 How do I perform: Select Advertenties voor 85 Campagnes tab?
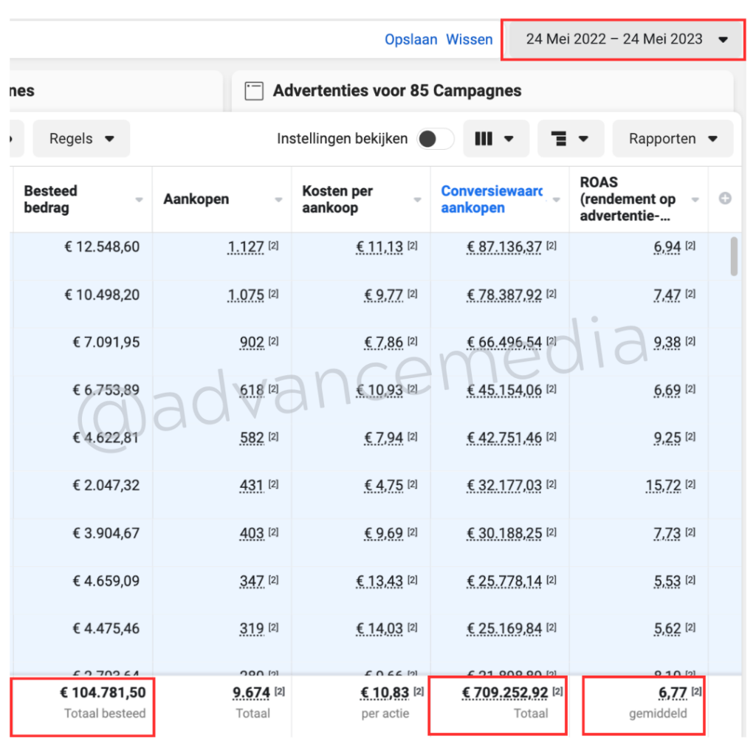coord(397,91)
